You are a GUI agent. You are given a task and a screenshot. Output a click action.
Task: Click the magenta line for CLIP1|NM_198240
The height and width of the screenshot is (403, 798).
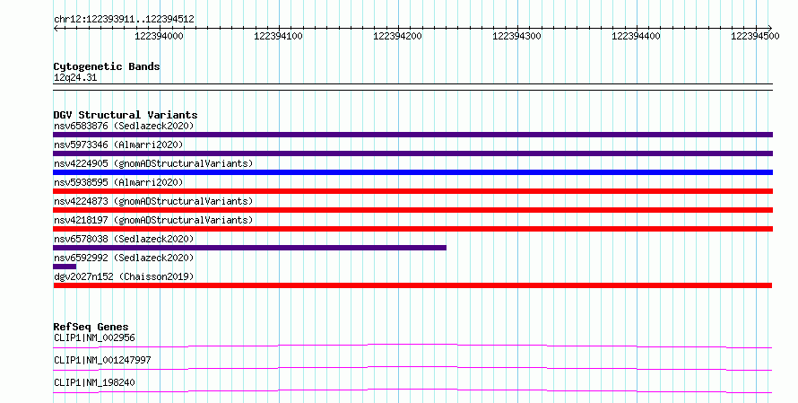pyautogui.click(x=412, y=391)
